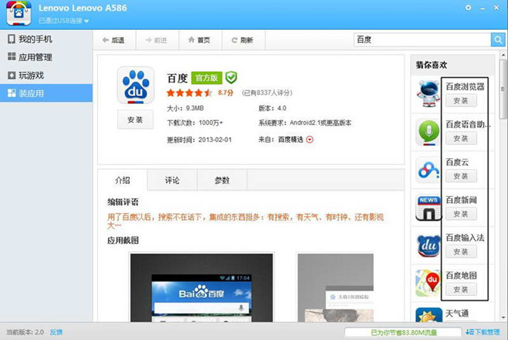
Task: Switch to the 介绍 tab
Action: pos(123,180)
